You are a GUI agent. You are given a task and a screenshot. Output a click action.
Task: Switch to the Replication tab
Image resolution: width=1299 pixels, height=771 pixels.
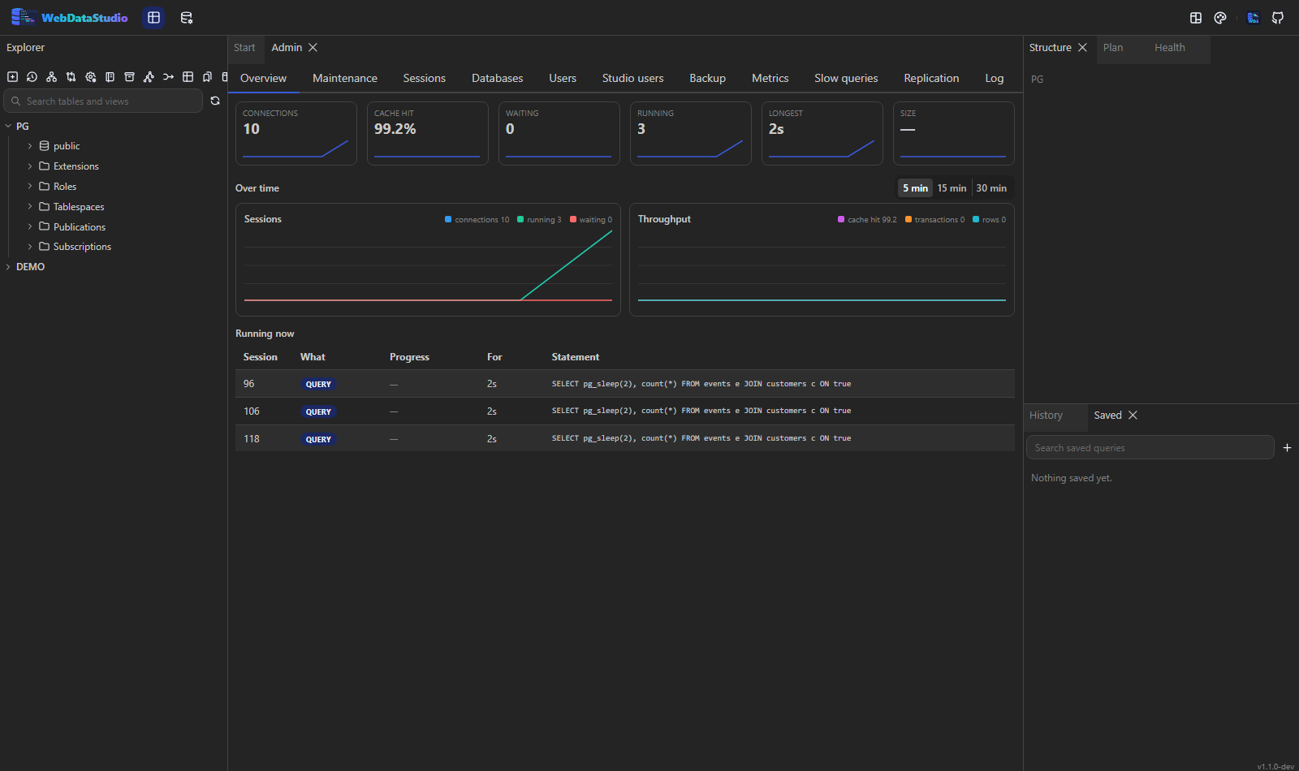(x=931, y=78)
